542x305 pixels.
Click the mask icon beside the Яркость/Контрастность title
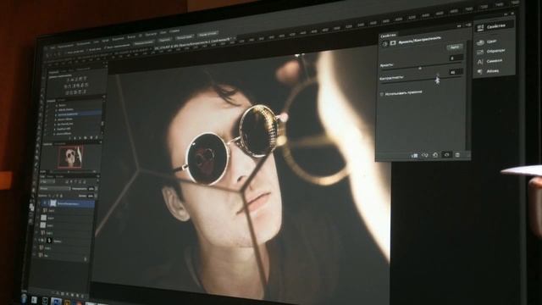[x=393, y=43]
